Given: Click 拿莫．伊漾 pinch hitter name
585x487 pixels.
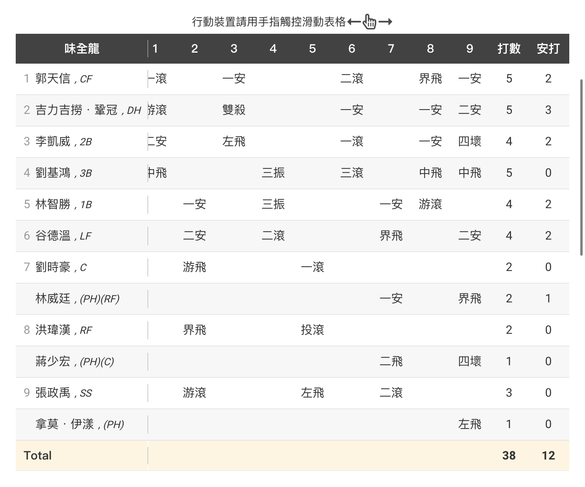Looking at the screenshot, I should point(64,424).
